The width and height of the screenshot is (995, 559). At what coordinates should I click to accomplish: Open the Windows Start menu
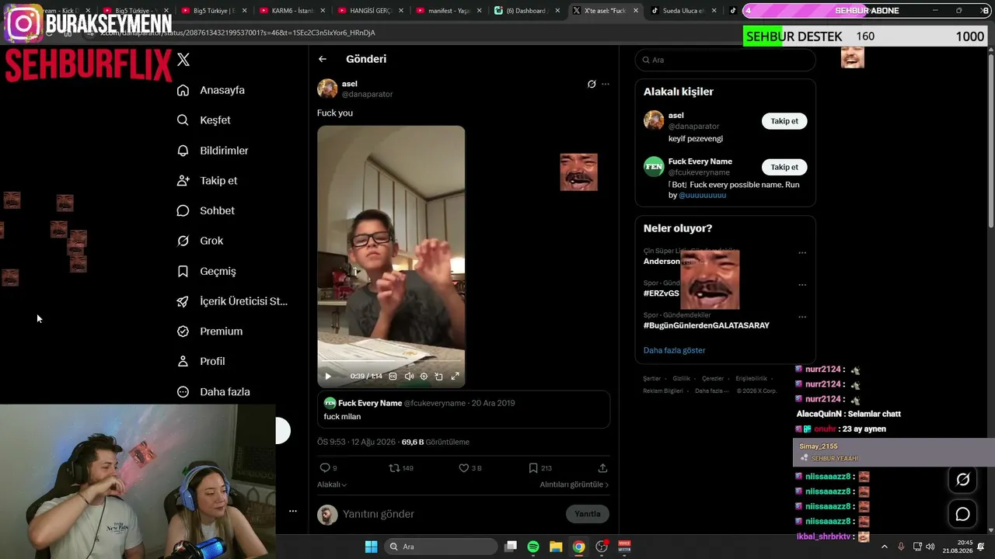[x=371, y=547]
